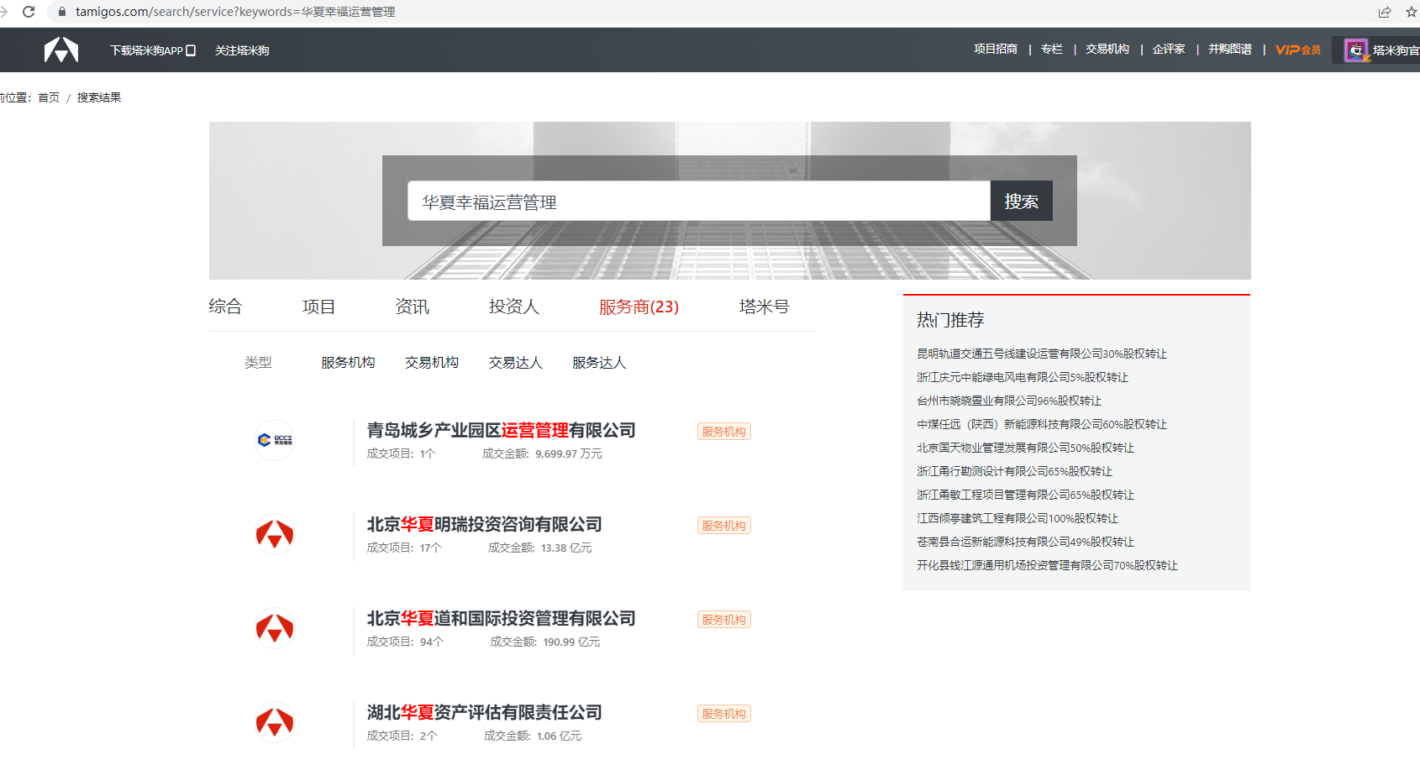The width and height of the screenshot is (1420, 781).
Task: Click 成交项目 94个 text
Action: point(405,642)
